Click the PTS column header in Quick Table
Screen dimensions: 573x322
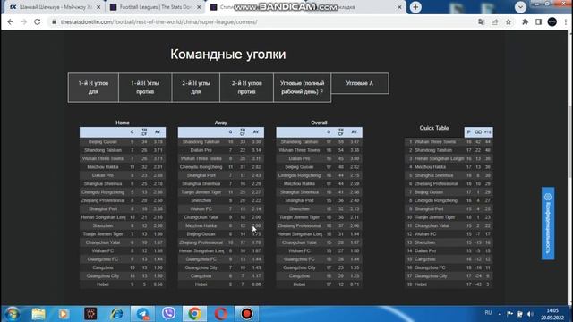[x=488, y=132]
